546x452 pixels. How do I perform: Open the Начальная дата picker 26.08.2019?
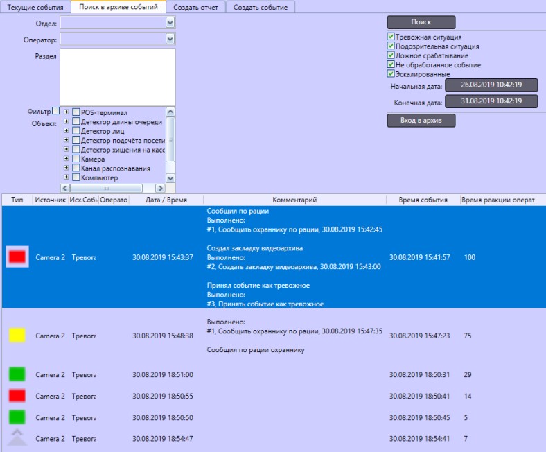(x=491, y=85)
